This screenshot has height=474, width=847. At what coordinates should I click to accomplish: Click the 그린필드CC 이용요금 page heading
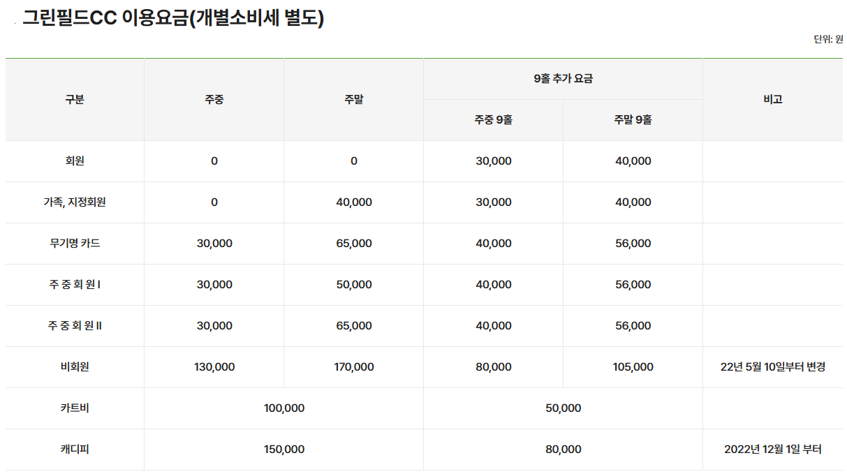173,18
